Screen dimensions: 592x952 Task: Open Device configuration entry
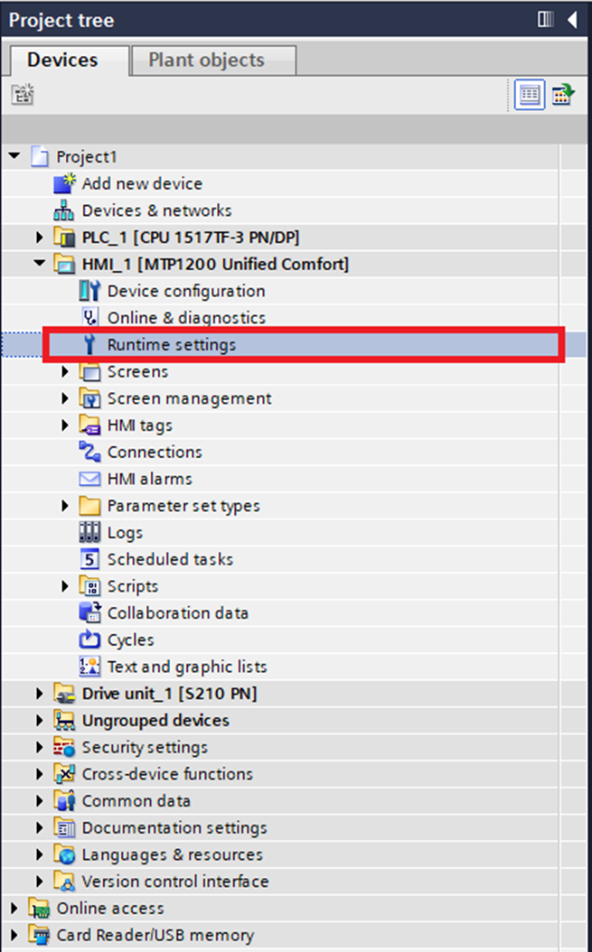[x=186, y=291]
